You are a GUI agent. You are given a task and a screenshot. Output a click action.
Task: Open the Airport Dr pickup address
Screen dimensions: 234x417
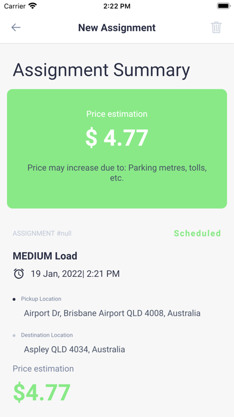coord(112,313)
